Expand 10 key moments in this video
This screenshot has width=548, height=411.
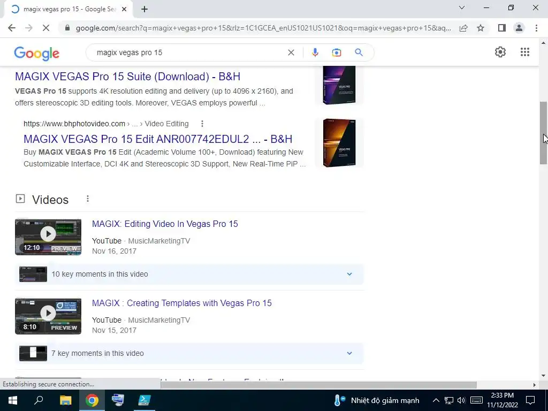tap(189, 274)
